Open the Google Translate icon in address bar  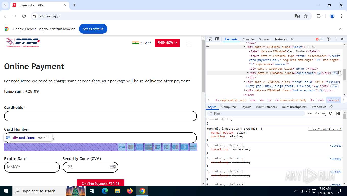(x=297, y=16)
